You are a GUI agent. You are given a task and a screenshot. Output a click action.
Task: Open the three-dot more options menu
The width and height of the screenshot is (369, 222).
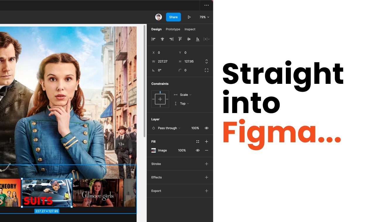click(x=207, y=5)
